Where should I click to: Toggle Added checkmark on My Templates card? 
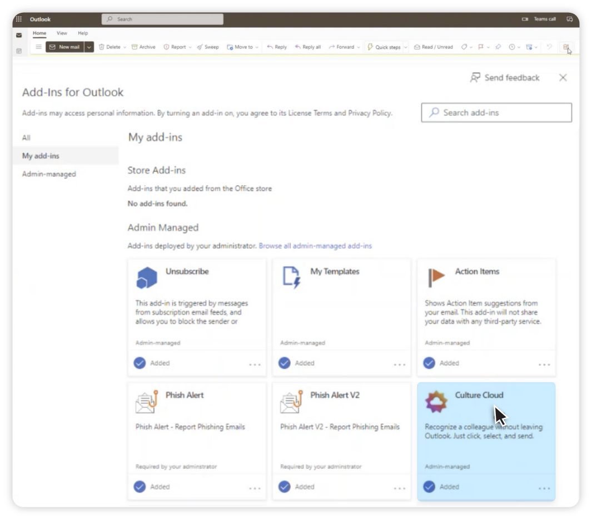pos(284,363)
